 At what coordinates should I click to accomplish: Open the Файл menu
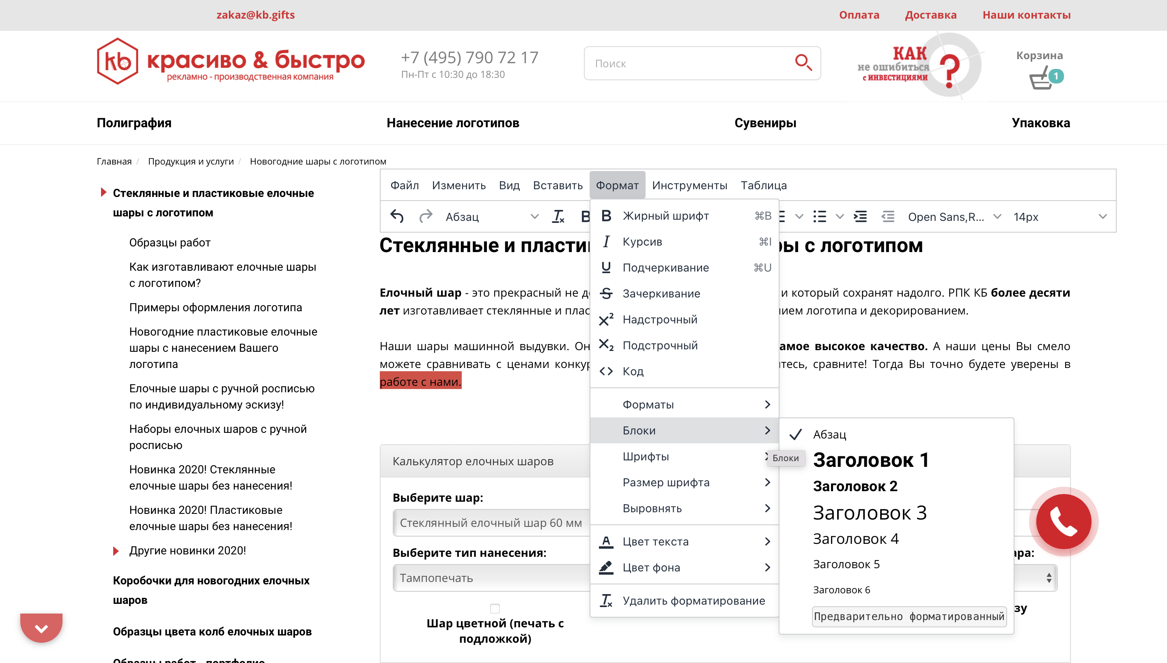pos(404,185)
